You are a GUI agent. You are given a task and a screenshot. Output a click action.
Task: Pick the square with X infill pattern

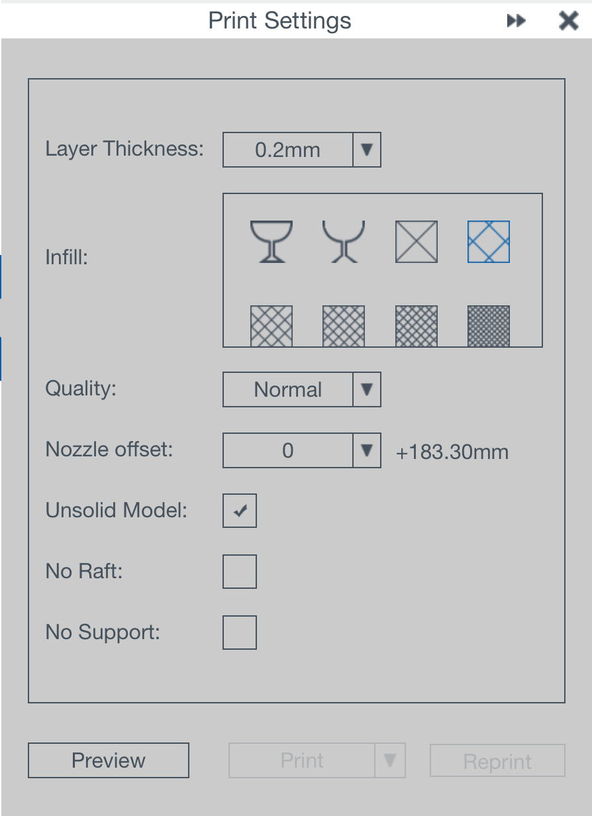point(417,242)
